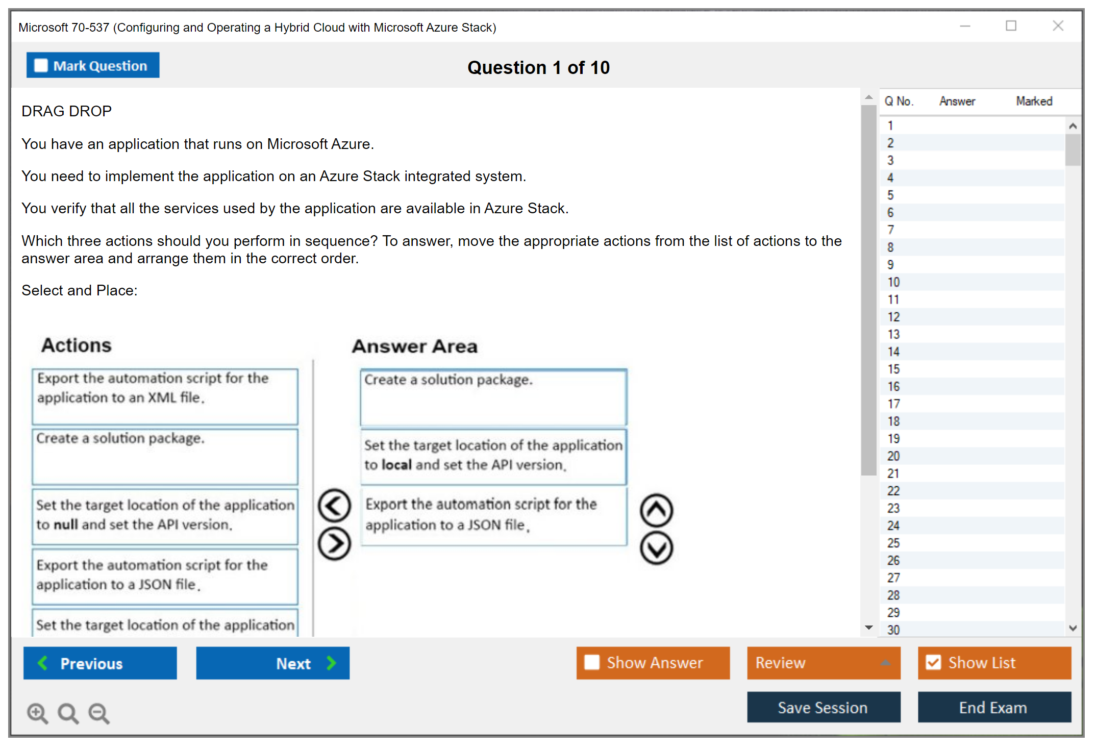
Task: Enable the Show Answer checkbox
Action: click(592, 662)
